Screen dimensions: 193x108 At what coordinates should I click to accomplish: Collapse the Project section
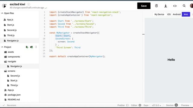2,47
